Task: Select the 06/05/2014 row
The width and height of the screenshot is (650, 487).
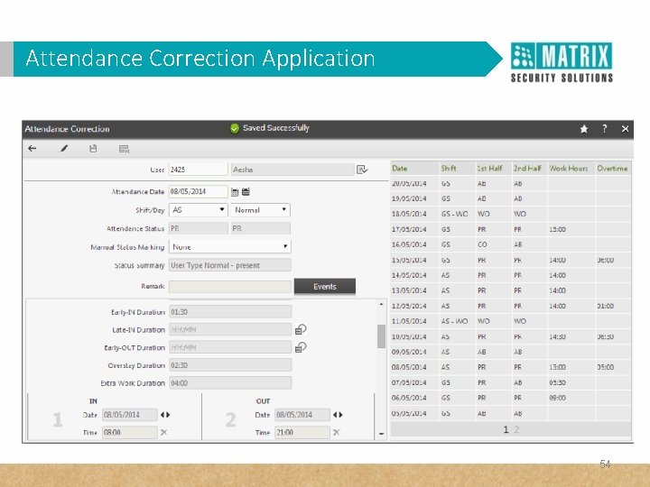Action: 511,398
